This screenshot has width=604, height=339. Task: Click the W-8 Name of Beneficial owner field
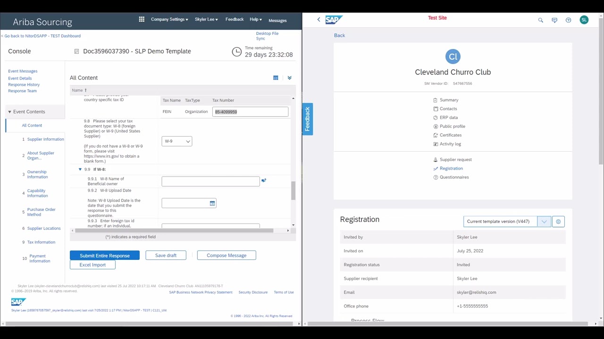pyautogui.click(x=210, y=181)
